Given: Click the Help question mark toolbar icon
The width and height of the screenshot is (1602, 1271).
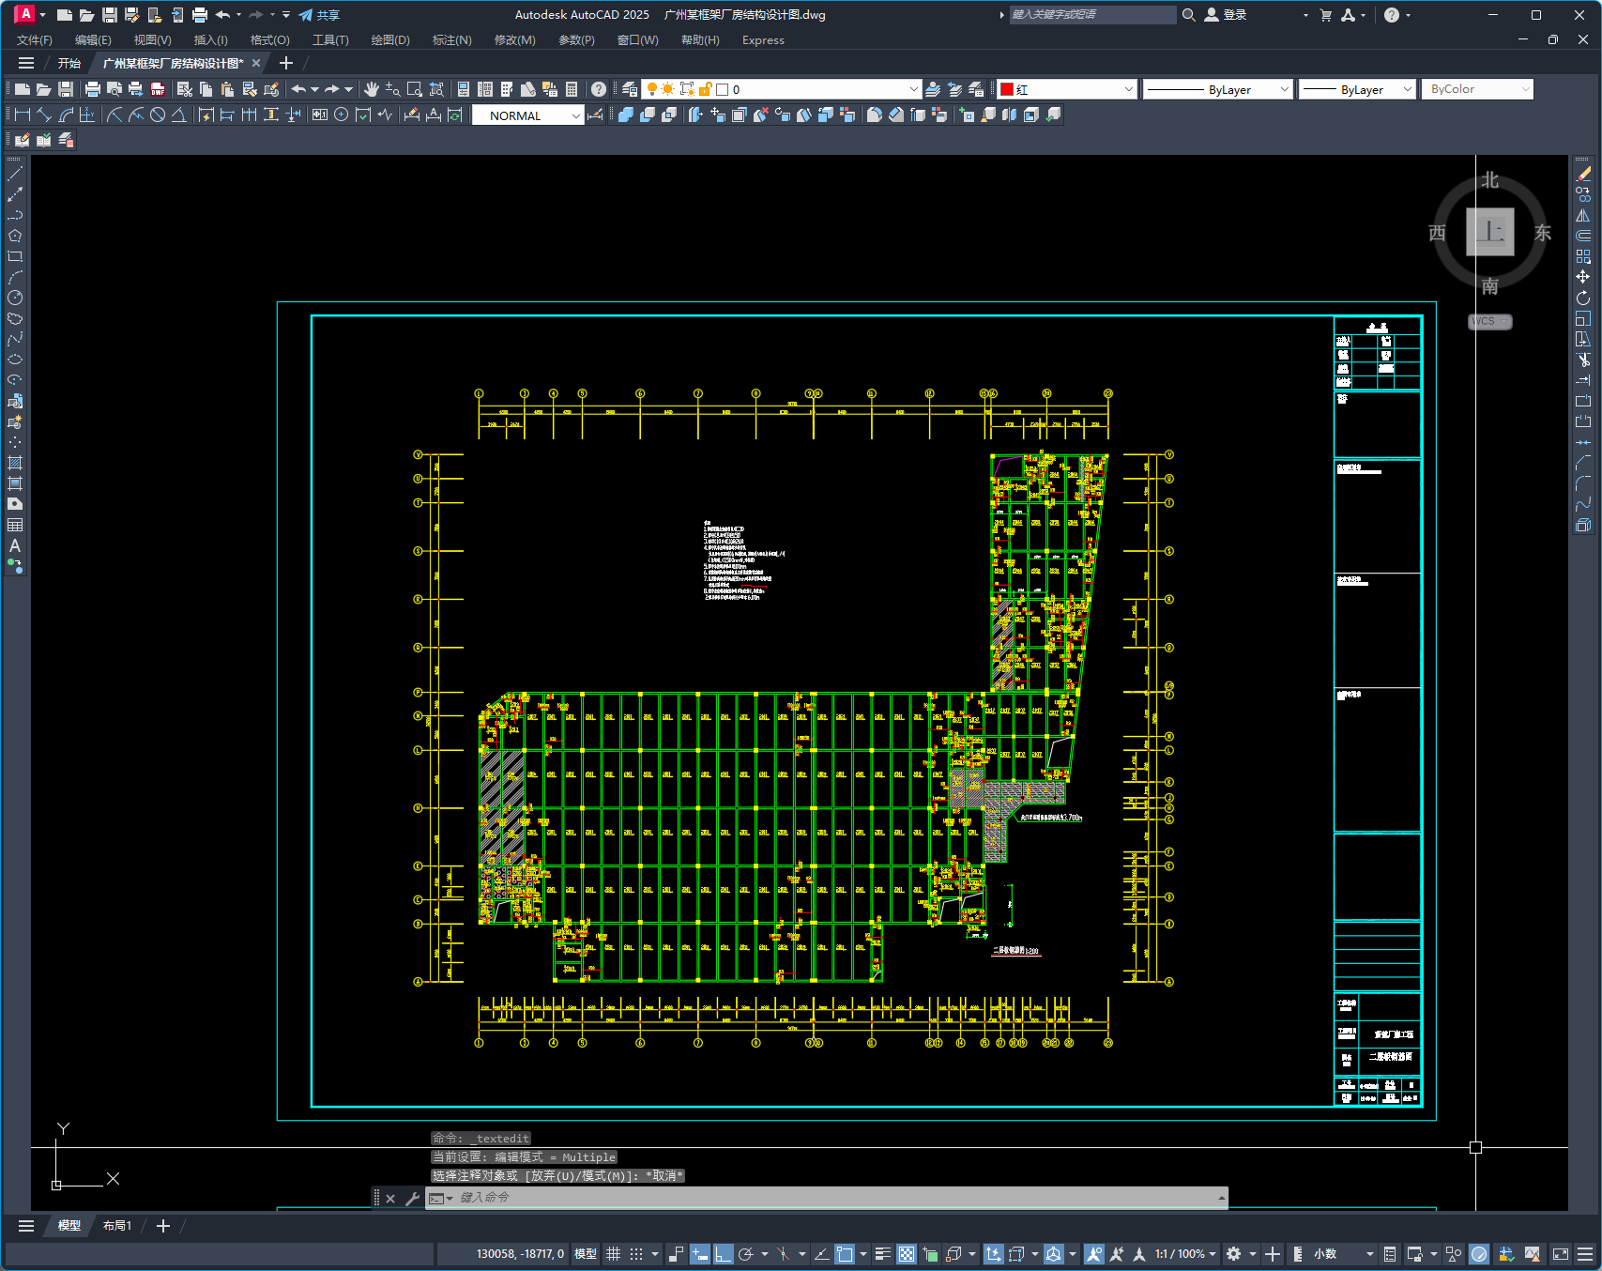Looking at the screenshot, I should pos(598,89).
